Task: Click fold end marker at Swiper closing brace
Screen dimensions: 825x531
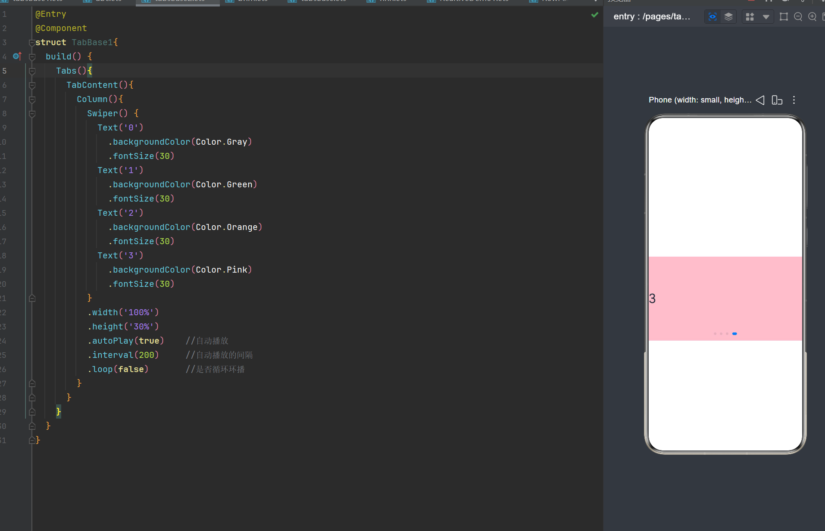Action: (32, 298)
